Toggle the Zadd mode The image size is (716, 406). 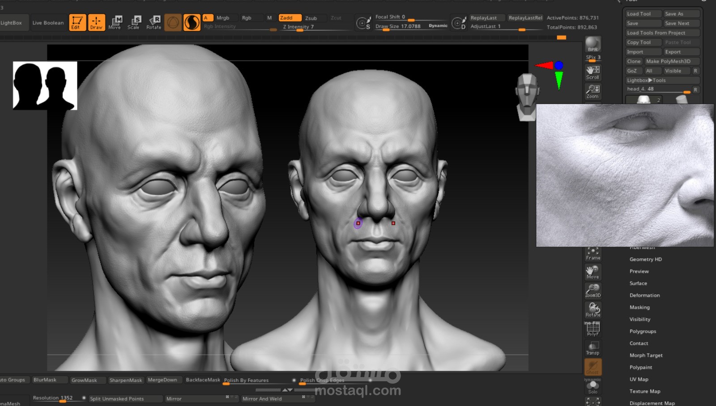[x=290, y=18]
